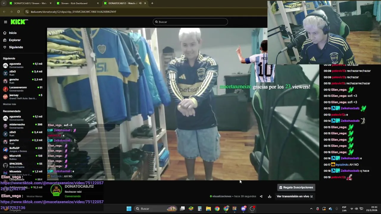Mute the tab via its speaker icon

[140, 3]
